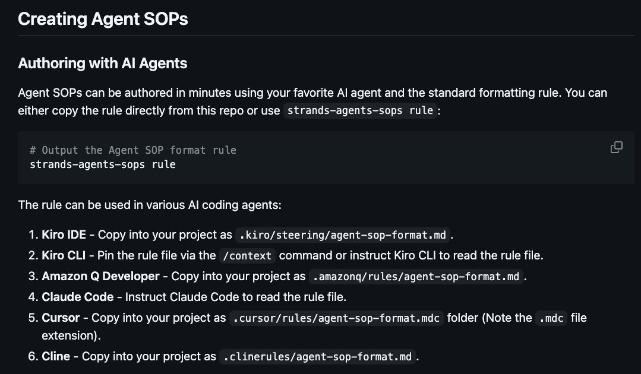Click the .amazonq/rules/agent-sop-format.md path
The image size is (641, 374).
416,277
